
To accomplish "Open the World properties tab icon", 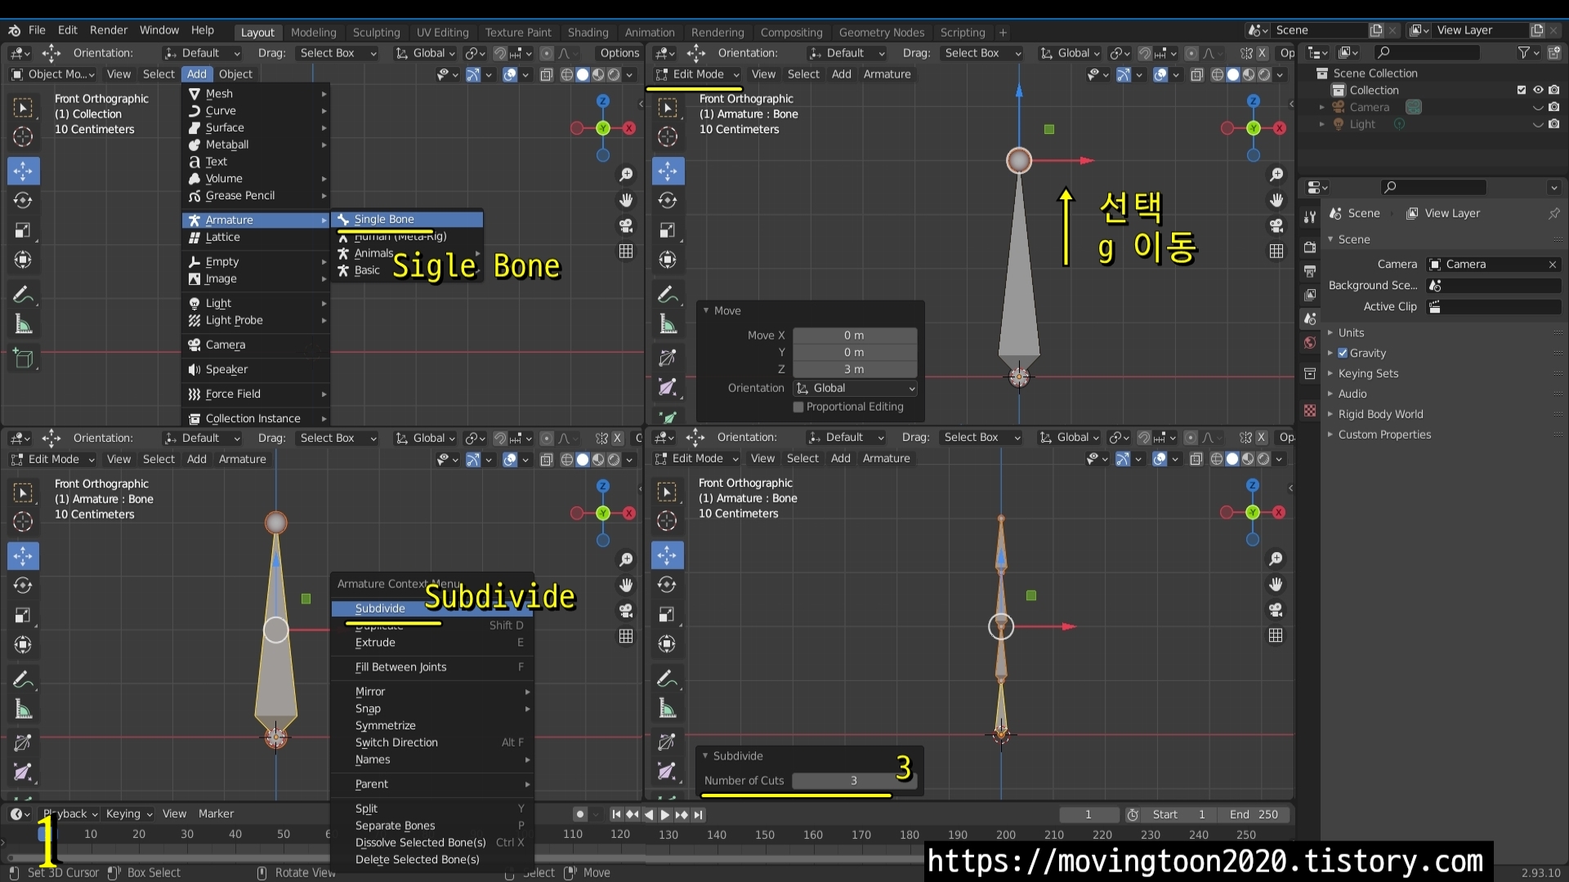I will (x=1310, y=343).
